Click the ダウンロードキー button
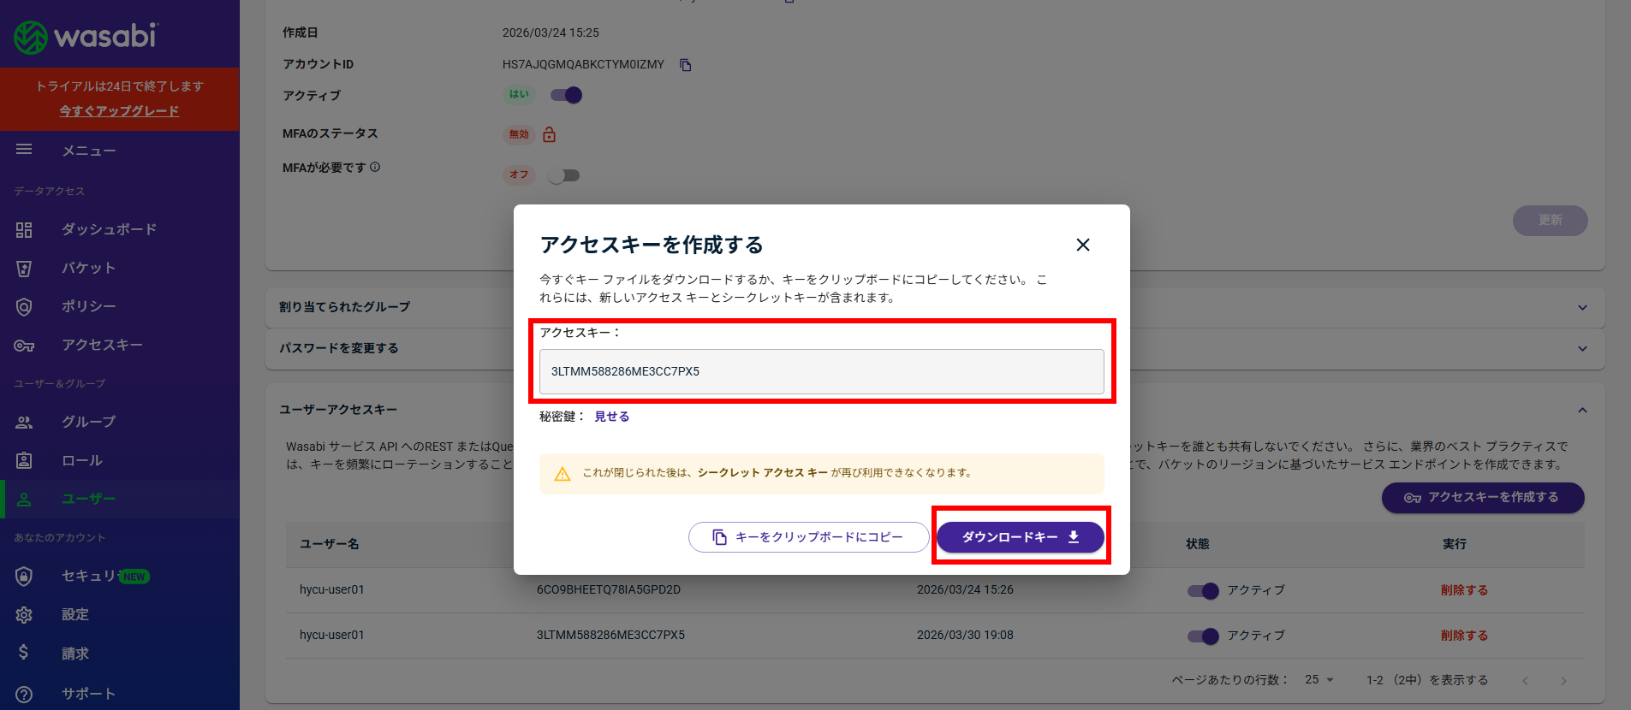The image size is (1631, 710). pos(1020,537)
